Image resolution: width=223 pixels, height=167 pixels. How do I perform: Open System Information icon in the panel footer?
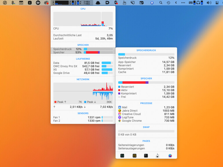pyautogui.click(x=158, y=156)
